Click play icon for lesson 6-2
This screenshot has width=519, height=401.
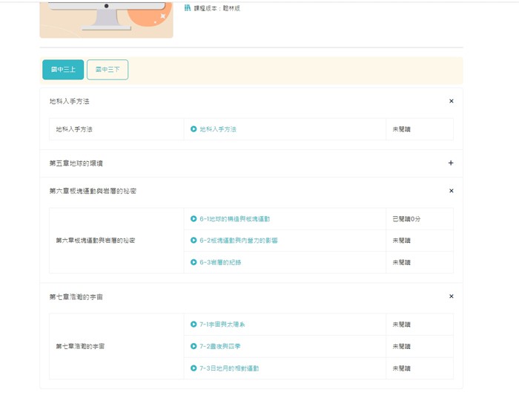[x=194, y=241]
